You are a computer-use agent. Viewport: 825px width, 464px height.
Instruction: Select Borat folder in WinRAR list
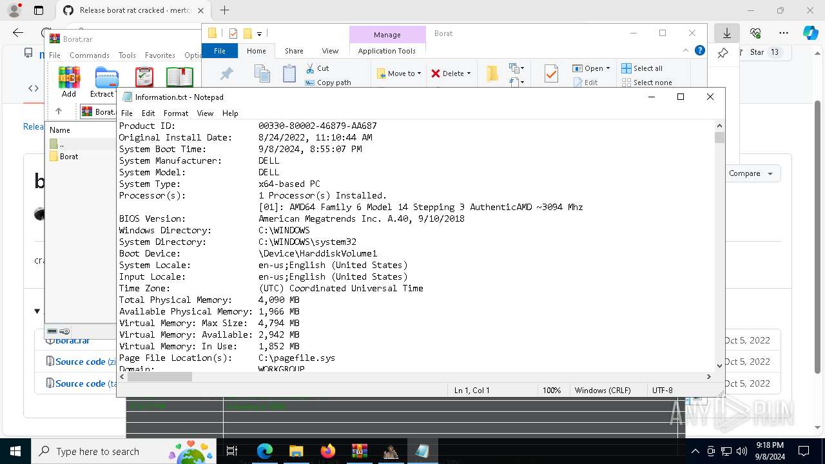(64, 157)
